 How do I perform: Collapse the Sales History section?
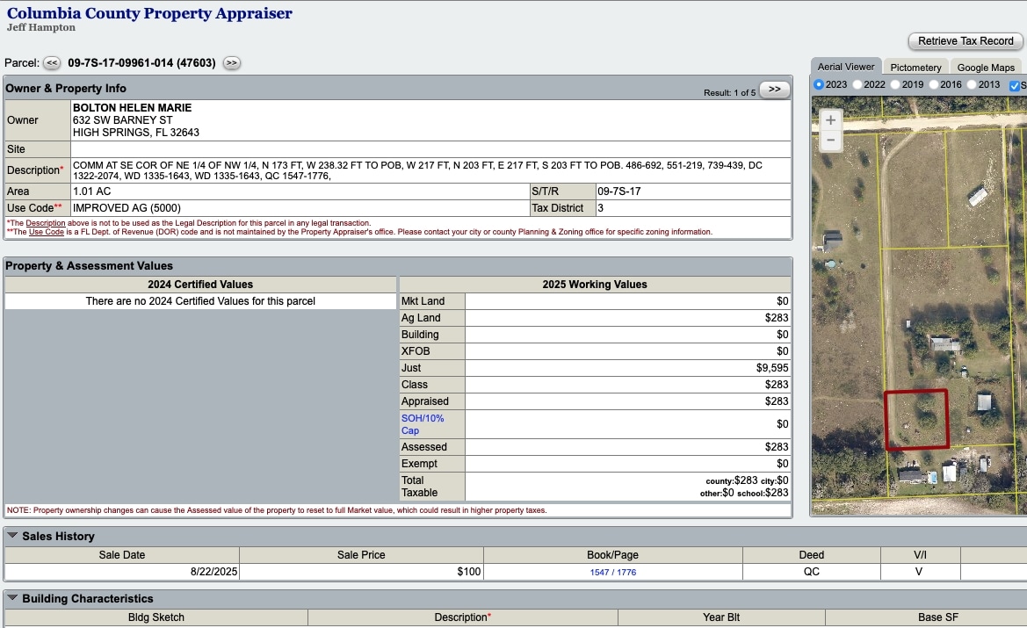point(13,536)
